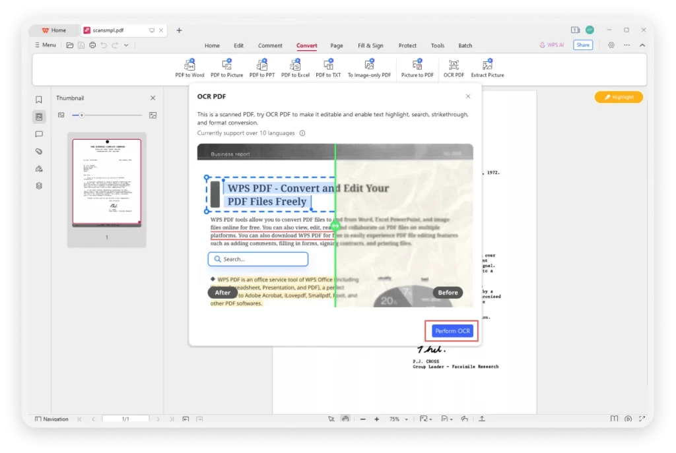The image size is (676, 453).
Task: Rotate the page view icon
Action: click(464, 419)
